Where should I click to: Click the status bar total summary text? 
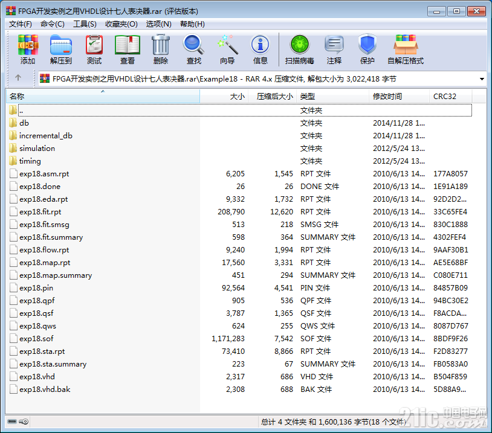[333, 422]
